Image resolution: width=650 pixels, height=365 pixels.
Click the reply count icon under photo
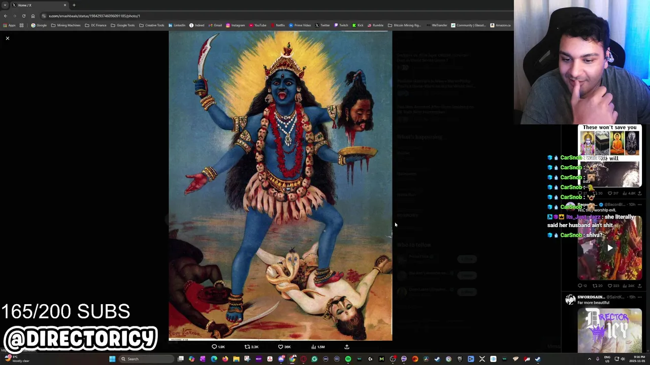click(214, 347)
